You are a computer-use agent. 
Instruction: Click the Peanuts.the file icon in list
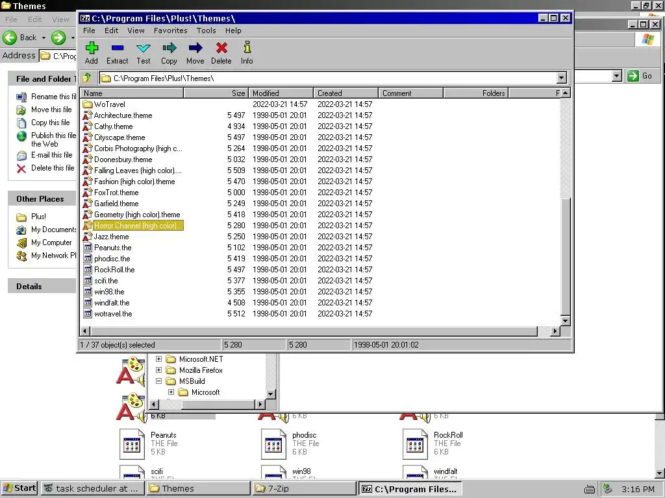(88, 247)
